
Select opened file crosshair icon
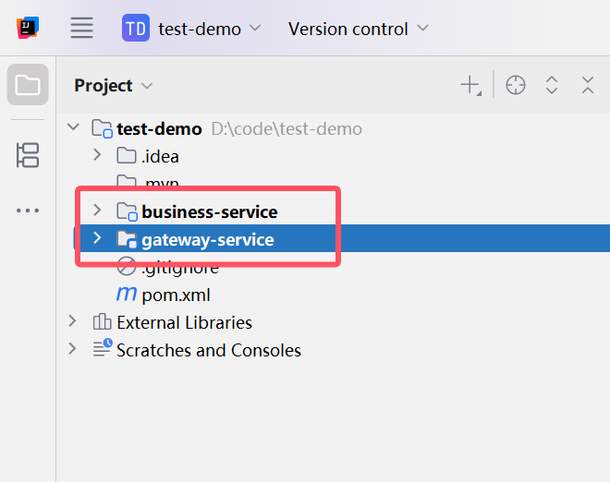(x=516, y=86)
